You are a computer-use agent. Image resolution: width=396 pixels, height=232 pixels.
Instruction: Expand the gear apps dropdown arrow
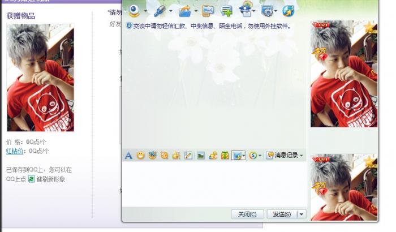(x=276, y=11)
